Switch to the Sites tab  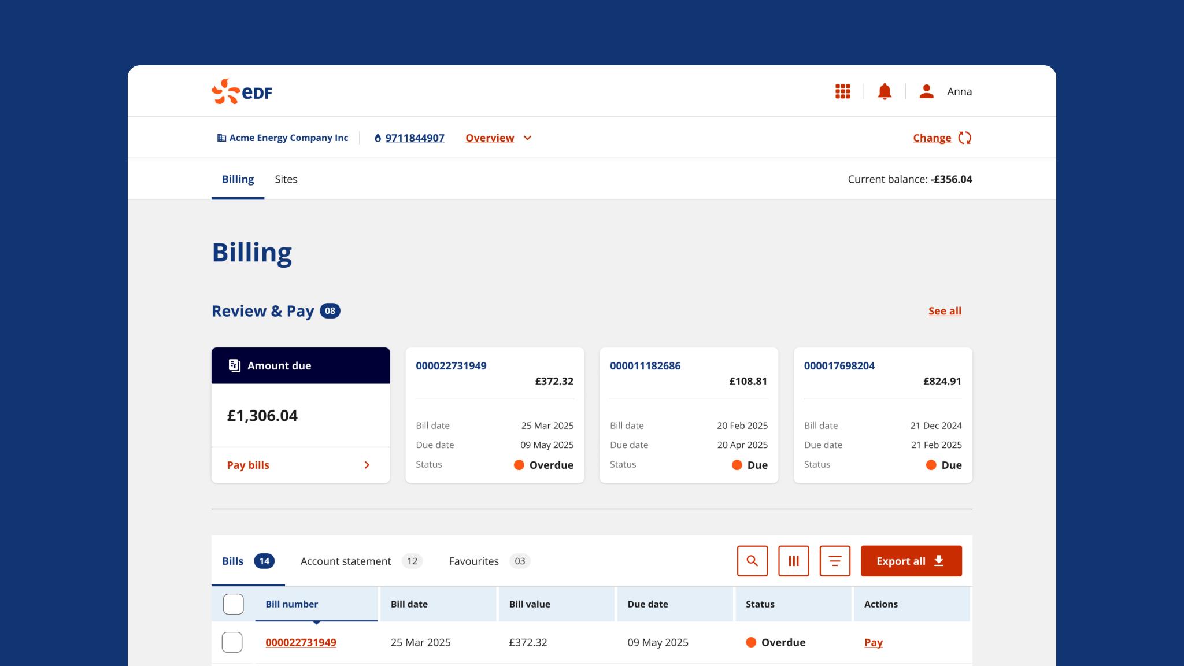pyautogui.click(x=286, y=179)
